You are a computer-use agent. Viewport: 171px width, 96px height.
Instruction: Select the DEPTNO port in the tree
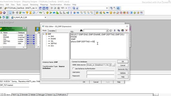pyautogui.click(x=53, y=43)
